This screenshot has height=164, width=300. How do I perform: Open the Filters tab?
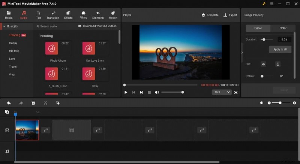(x=83, y=15)
